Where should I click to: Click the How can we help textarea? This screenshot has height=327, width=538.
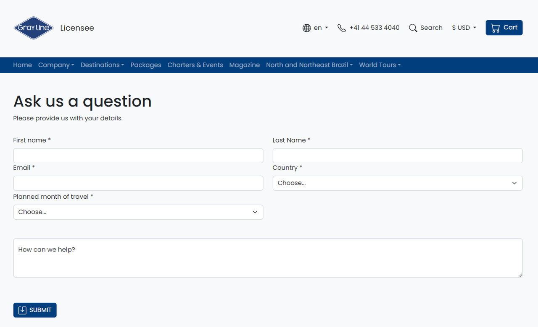pyautogui.click(x=268, y=258)
